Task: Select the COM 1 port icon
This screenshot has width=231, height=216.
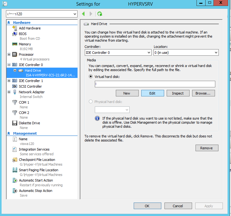Action: point(14,102)
